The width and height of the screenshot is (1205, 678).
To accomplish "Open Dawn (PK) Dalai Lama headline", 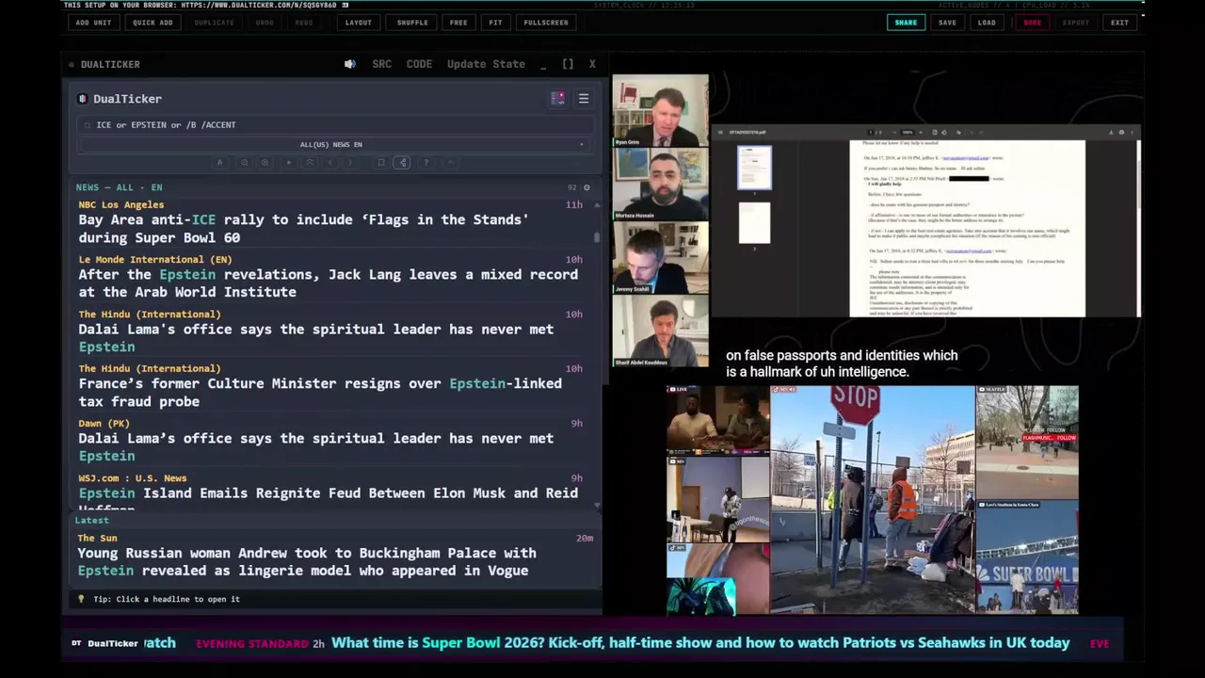I will 315,447.
